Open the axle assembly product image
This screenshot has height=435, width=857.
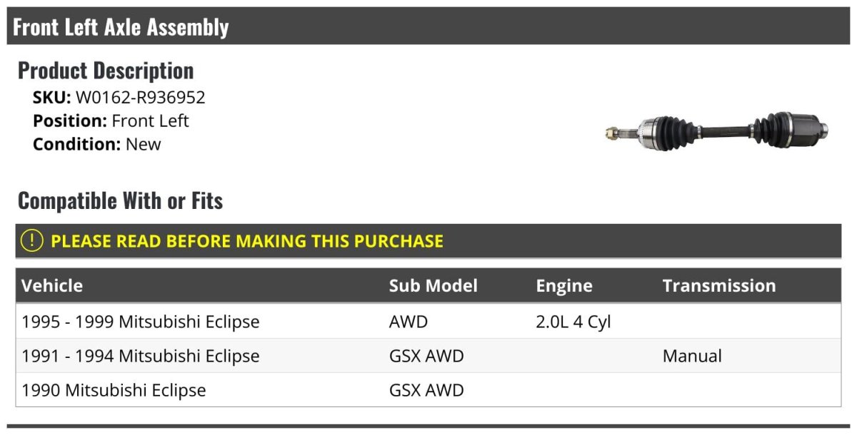click(716, 129)
